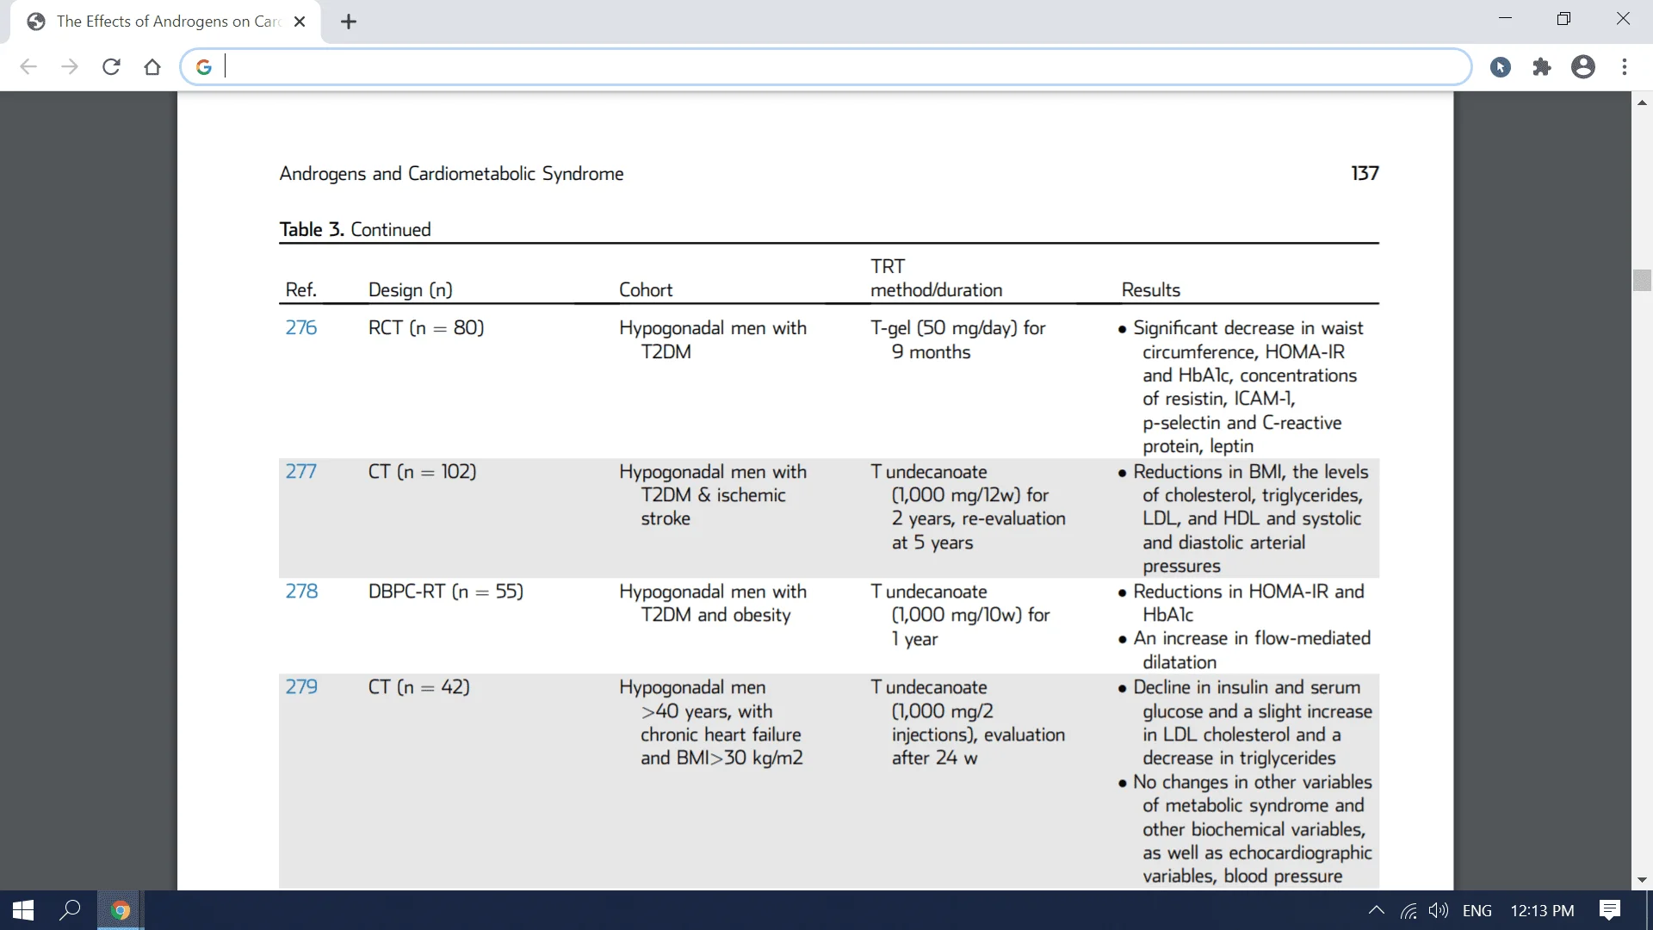
Task: Click 'Reductions in BMI, the levels' text
Action: click(1250, 472)
